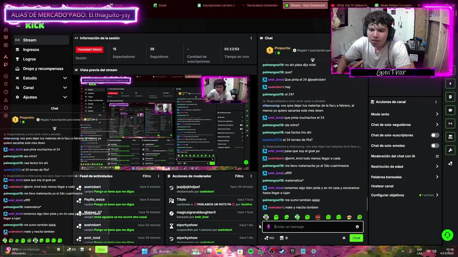Open Logros in the sidebar
Screen dimensions: 458x257
click(41, 59)
